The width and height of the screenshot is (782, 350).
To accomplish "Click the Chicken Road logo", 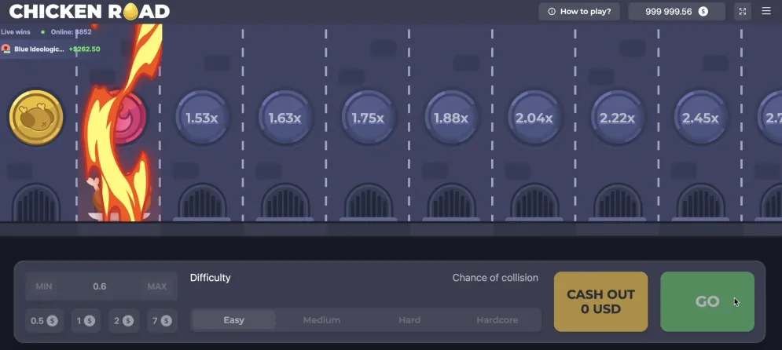I will pyautogui.click(x=90, y=11).
